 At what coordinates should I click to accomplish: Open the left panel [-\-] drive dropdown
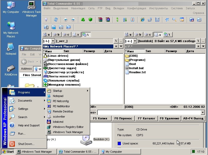(53, 41)
